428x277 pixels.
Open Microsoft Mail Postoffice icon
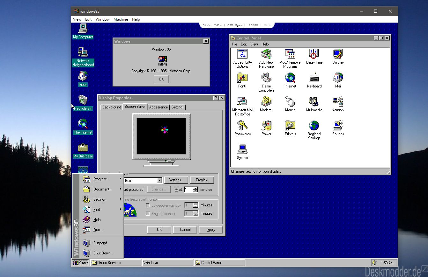point(242,106)
